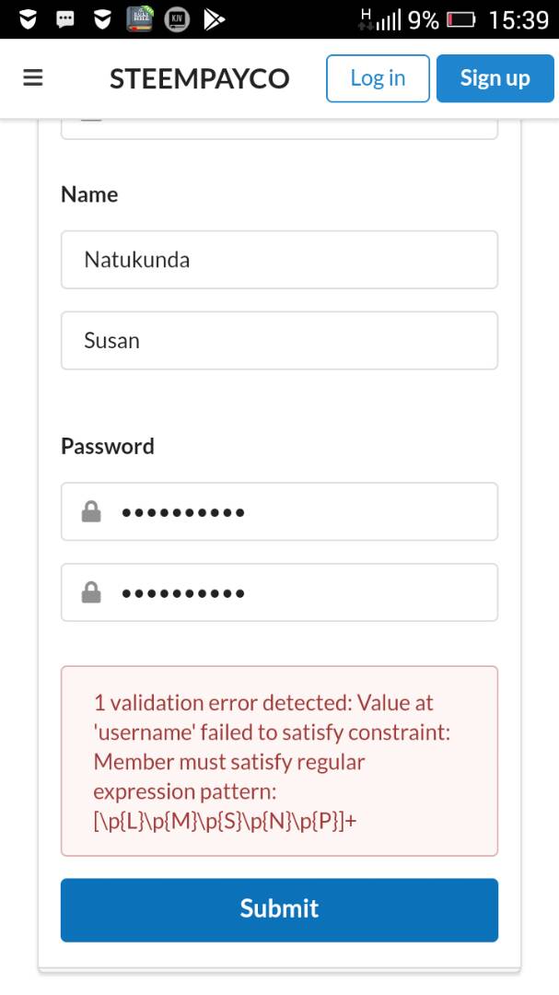
Task: Tap the 15:39 clock in status bar
Action: (x=518, y=19)
